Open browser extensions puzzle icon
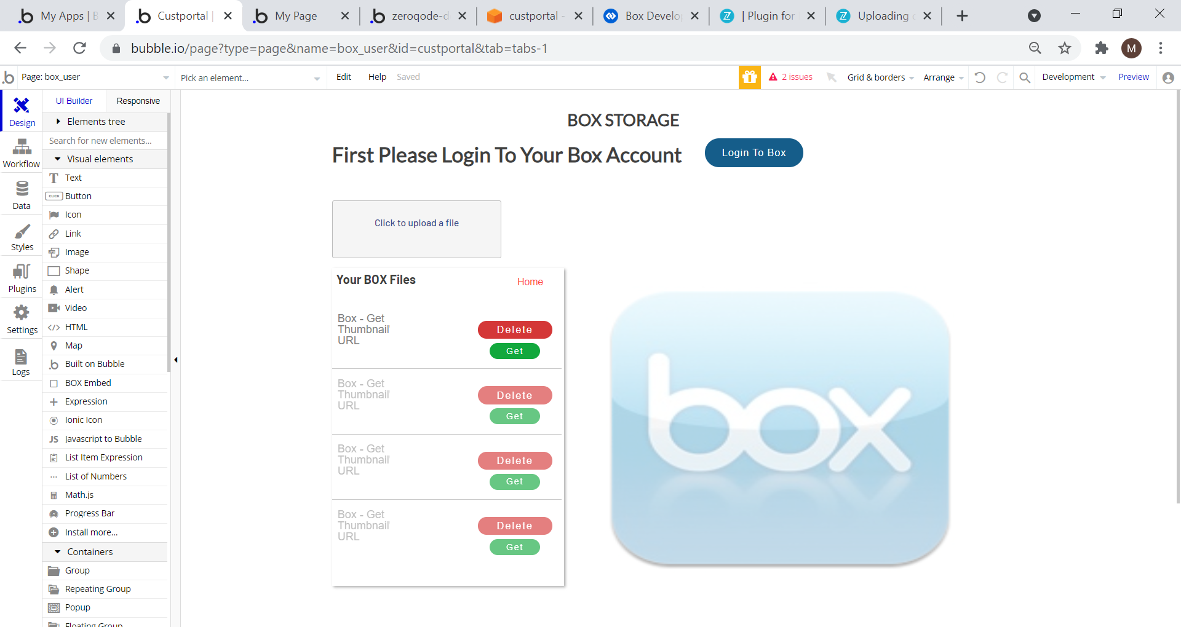The image size is (1181, 627). coord(1101,48)
